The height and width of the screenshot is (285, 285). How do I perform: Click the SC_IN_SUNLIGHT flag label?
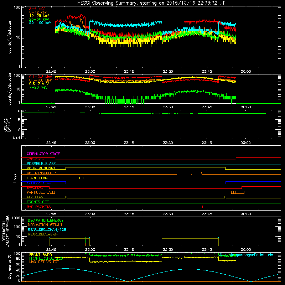[41, 168]
